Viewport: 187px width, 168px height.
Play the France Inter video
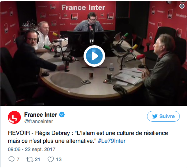pyautogui.click(x=94, y=56)
